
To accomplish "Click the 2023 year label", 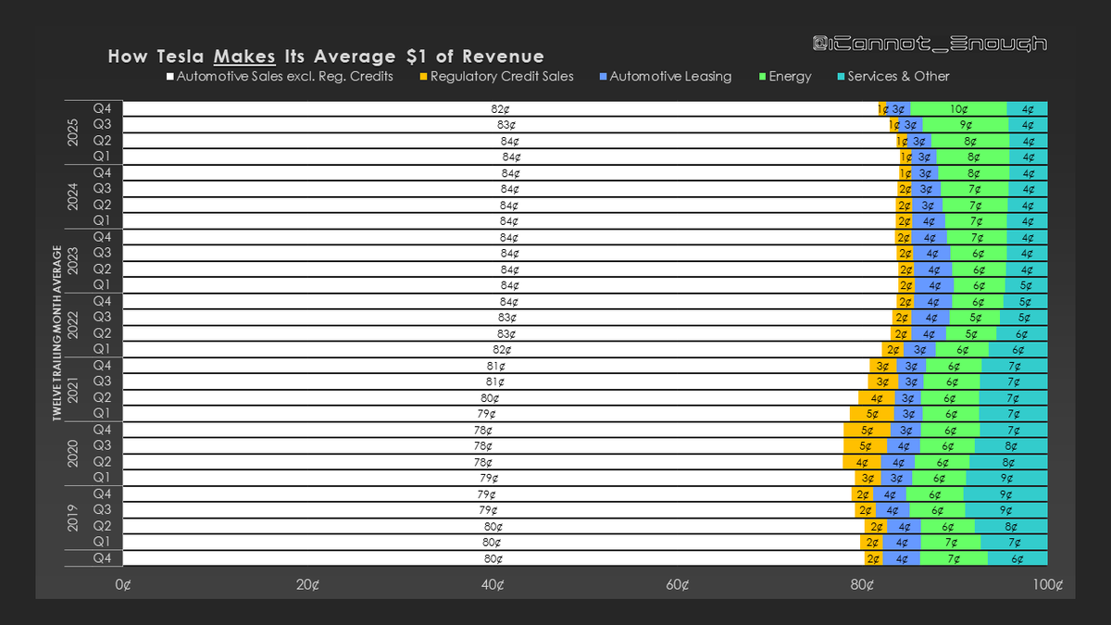I will 73,261.
